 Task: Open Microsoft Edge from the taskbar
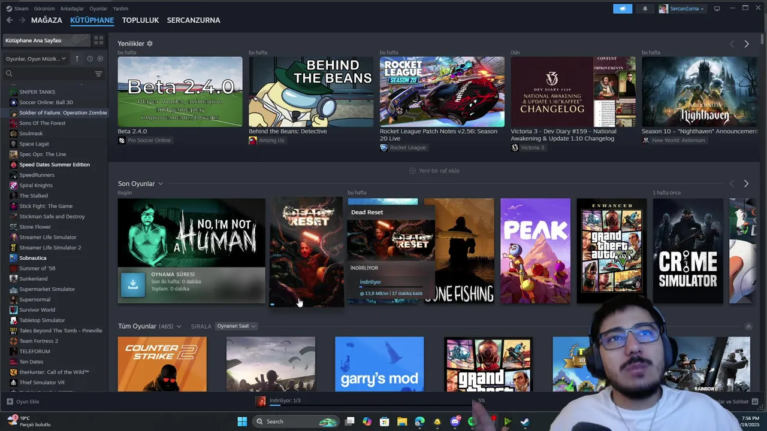click(419, 421)
